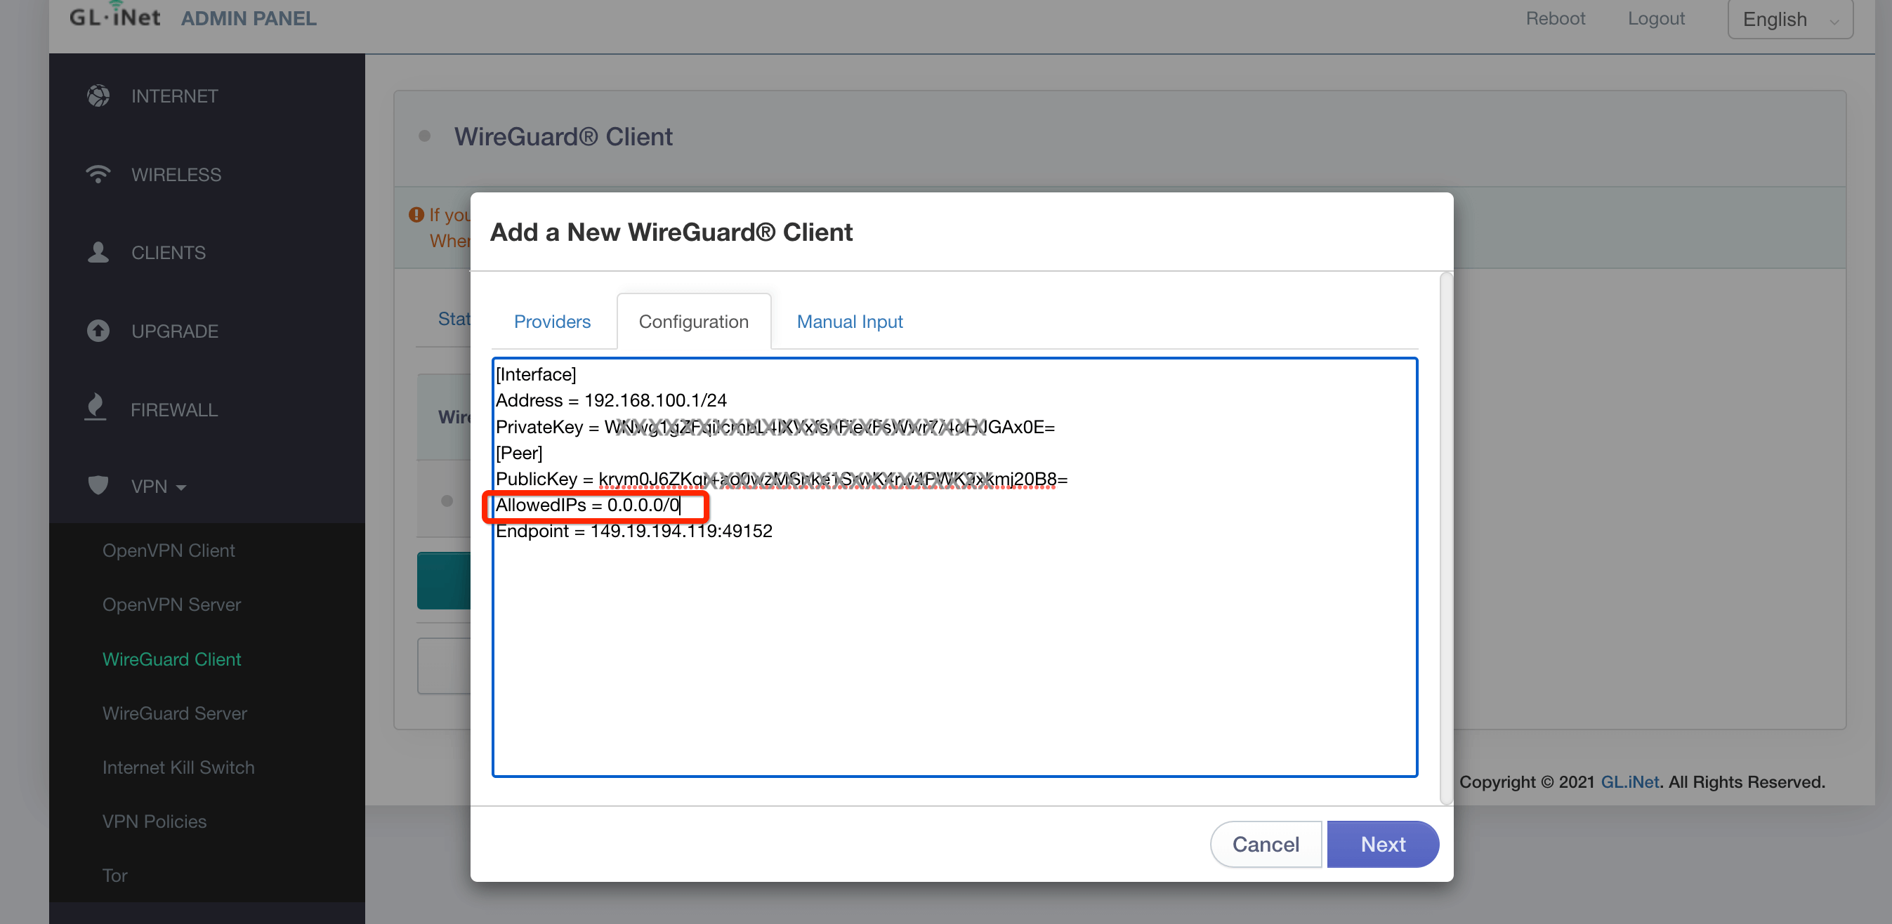Click the Endpoint = 149.19.194.119:49152 line

634,531
